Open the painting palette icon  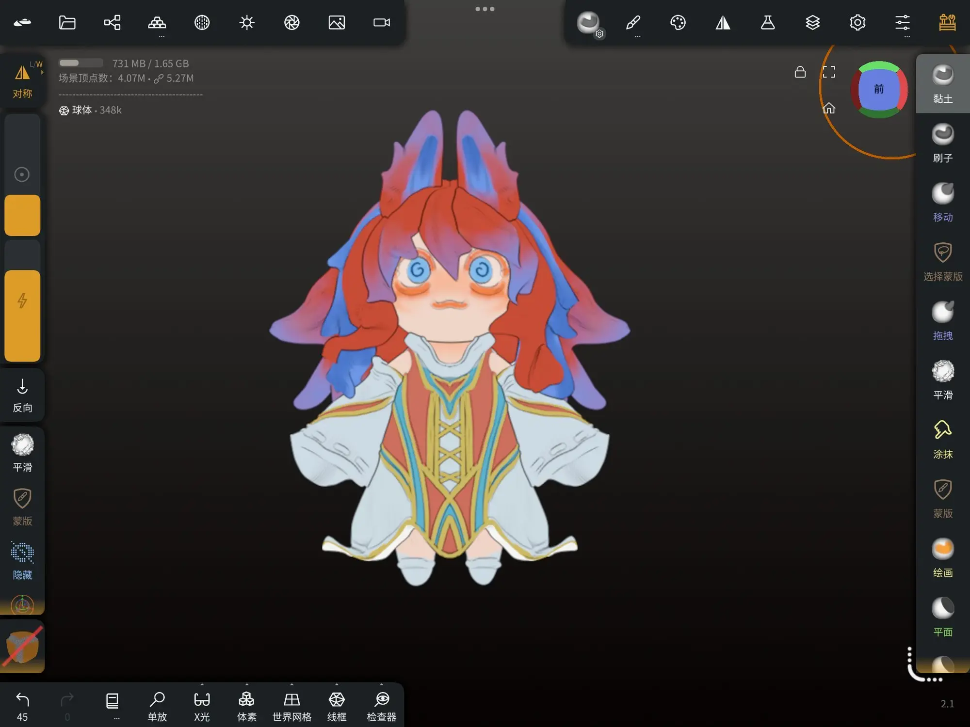click(678, 22)
